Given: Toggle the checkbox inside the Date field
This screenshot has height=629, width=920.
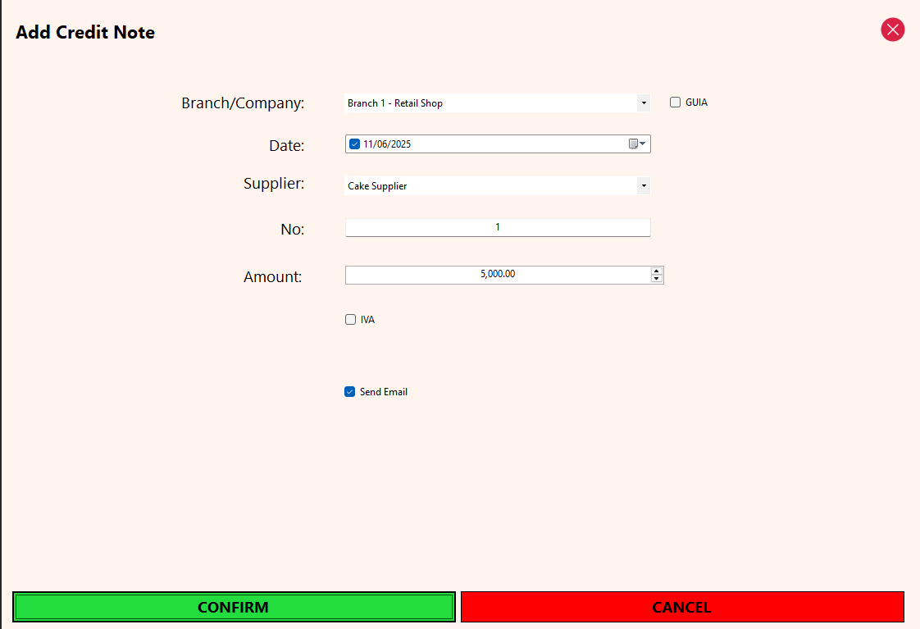Looking at the screenshot, I should click(354, 144).
